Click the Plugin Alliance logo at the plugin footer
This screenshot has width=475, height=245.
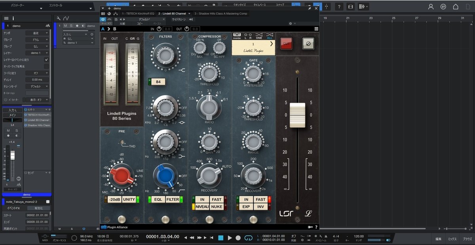(105, 227)
